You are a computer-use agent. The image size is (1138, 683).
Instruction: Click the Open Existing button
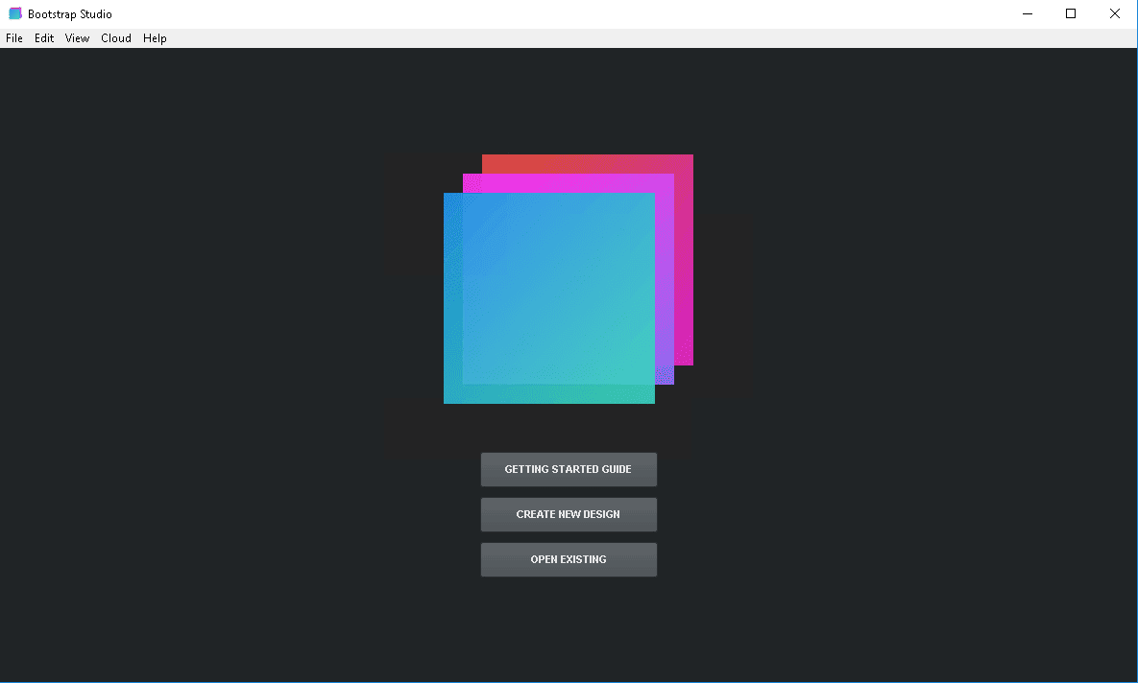coord(569,560)
